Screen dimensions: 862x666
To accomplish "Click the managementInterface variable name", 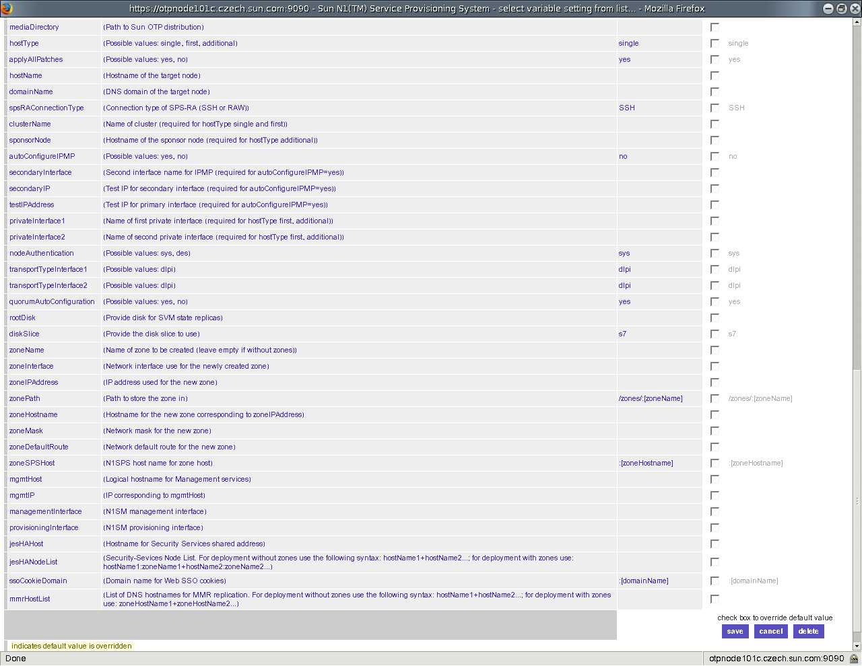I will click(x=46, y=511).
